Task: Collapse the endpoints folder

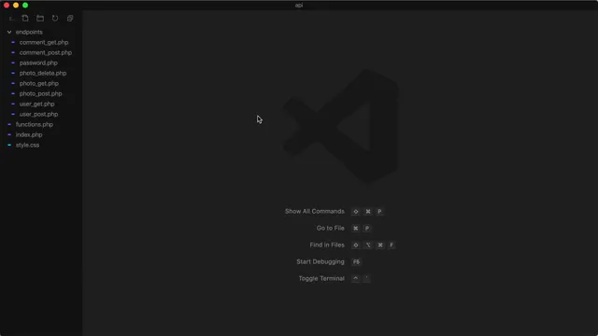Action: coord(9,32)
